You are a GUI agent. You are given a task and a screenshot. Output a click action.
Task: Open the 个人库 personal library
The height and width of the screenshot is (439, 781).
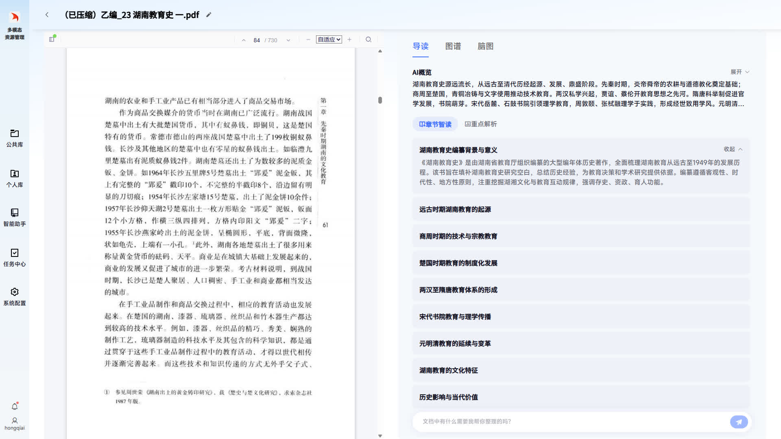point(15,178)
